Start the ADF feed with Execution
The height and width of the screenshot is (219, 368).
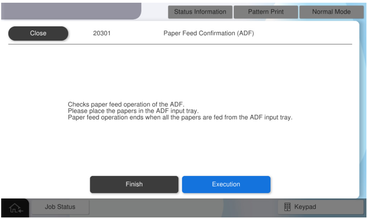pos(226,185)
